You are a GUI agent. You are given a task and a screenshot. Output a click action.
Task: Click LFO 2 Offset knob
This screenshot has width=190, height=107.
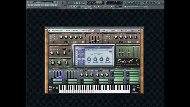(107, 75)
